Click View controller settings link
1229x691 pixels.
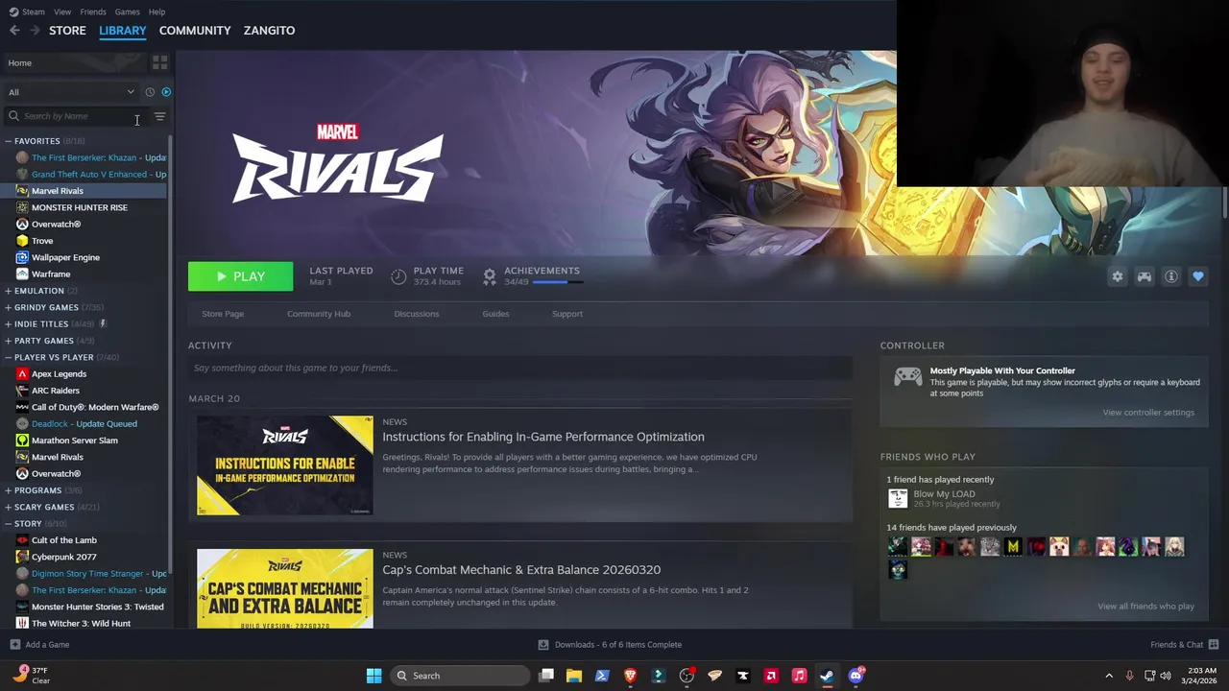coord(1148,413)
